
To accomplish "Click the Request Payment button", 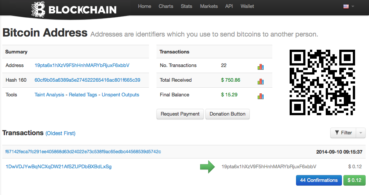I will click(180, 114).
